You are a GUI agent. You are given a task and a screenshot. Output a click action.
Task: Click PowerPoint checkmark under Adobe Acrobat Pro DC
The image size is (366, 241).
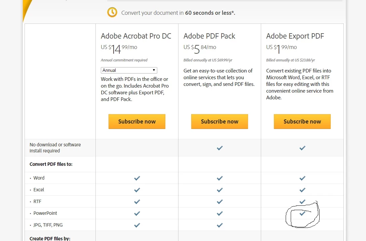(137, 213)
